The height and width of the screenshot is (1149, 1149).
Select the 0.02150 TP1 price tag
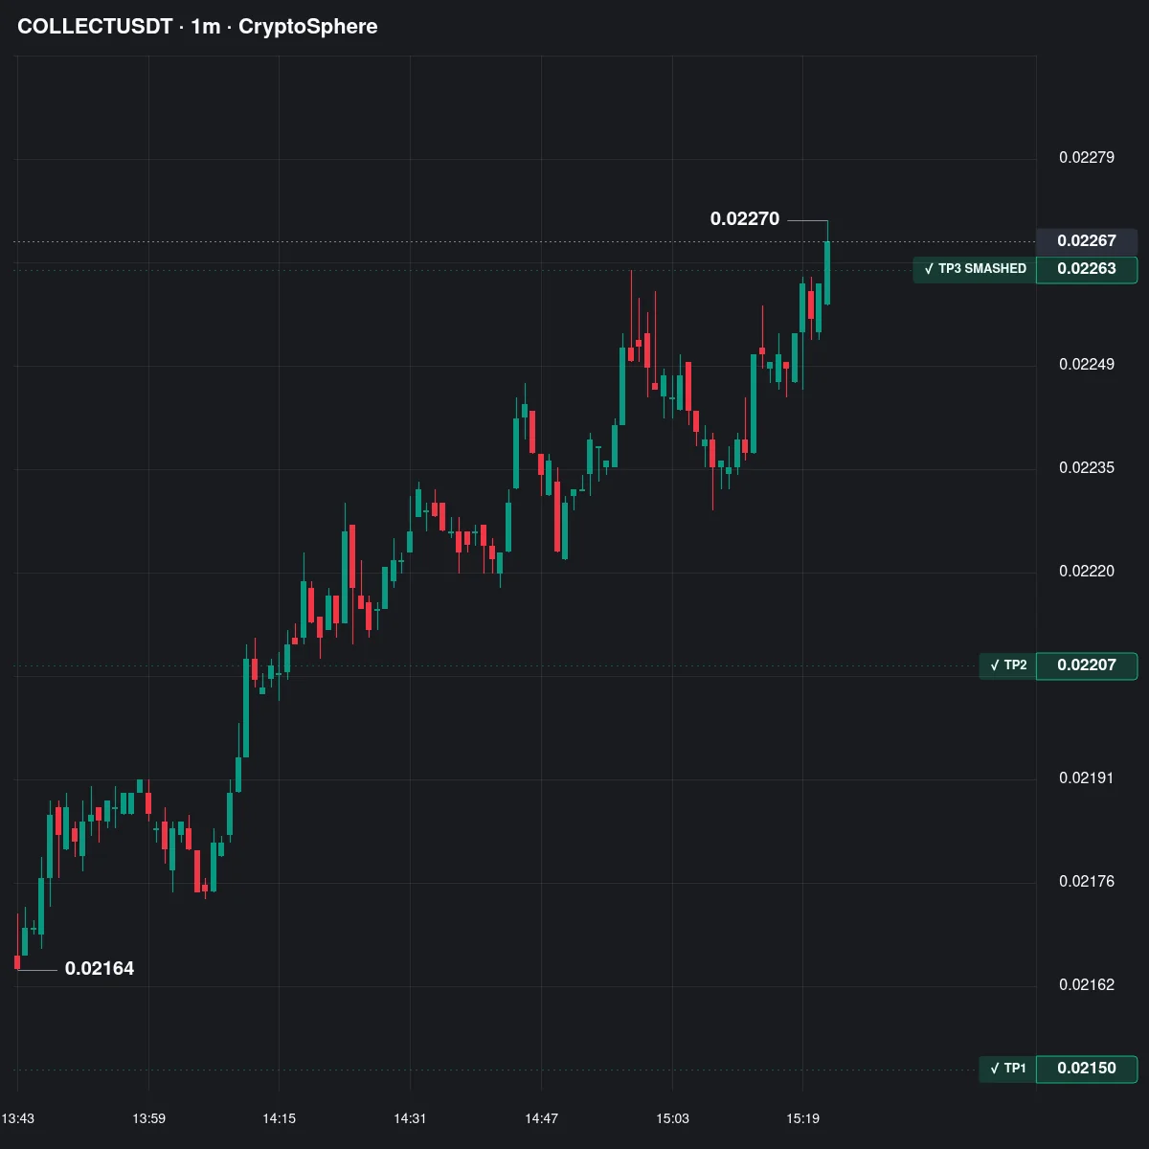(x=1087, y=1069)
